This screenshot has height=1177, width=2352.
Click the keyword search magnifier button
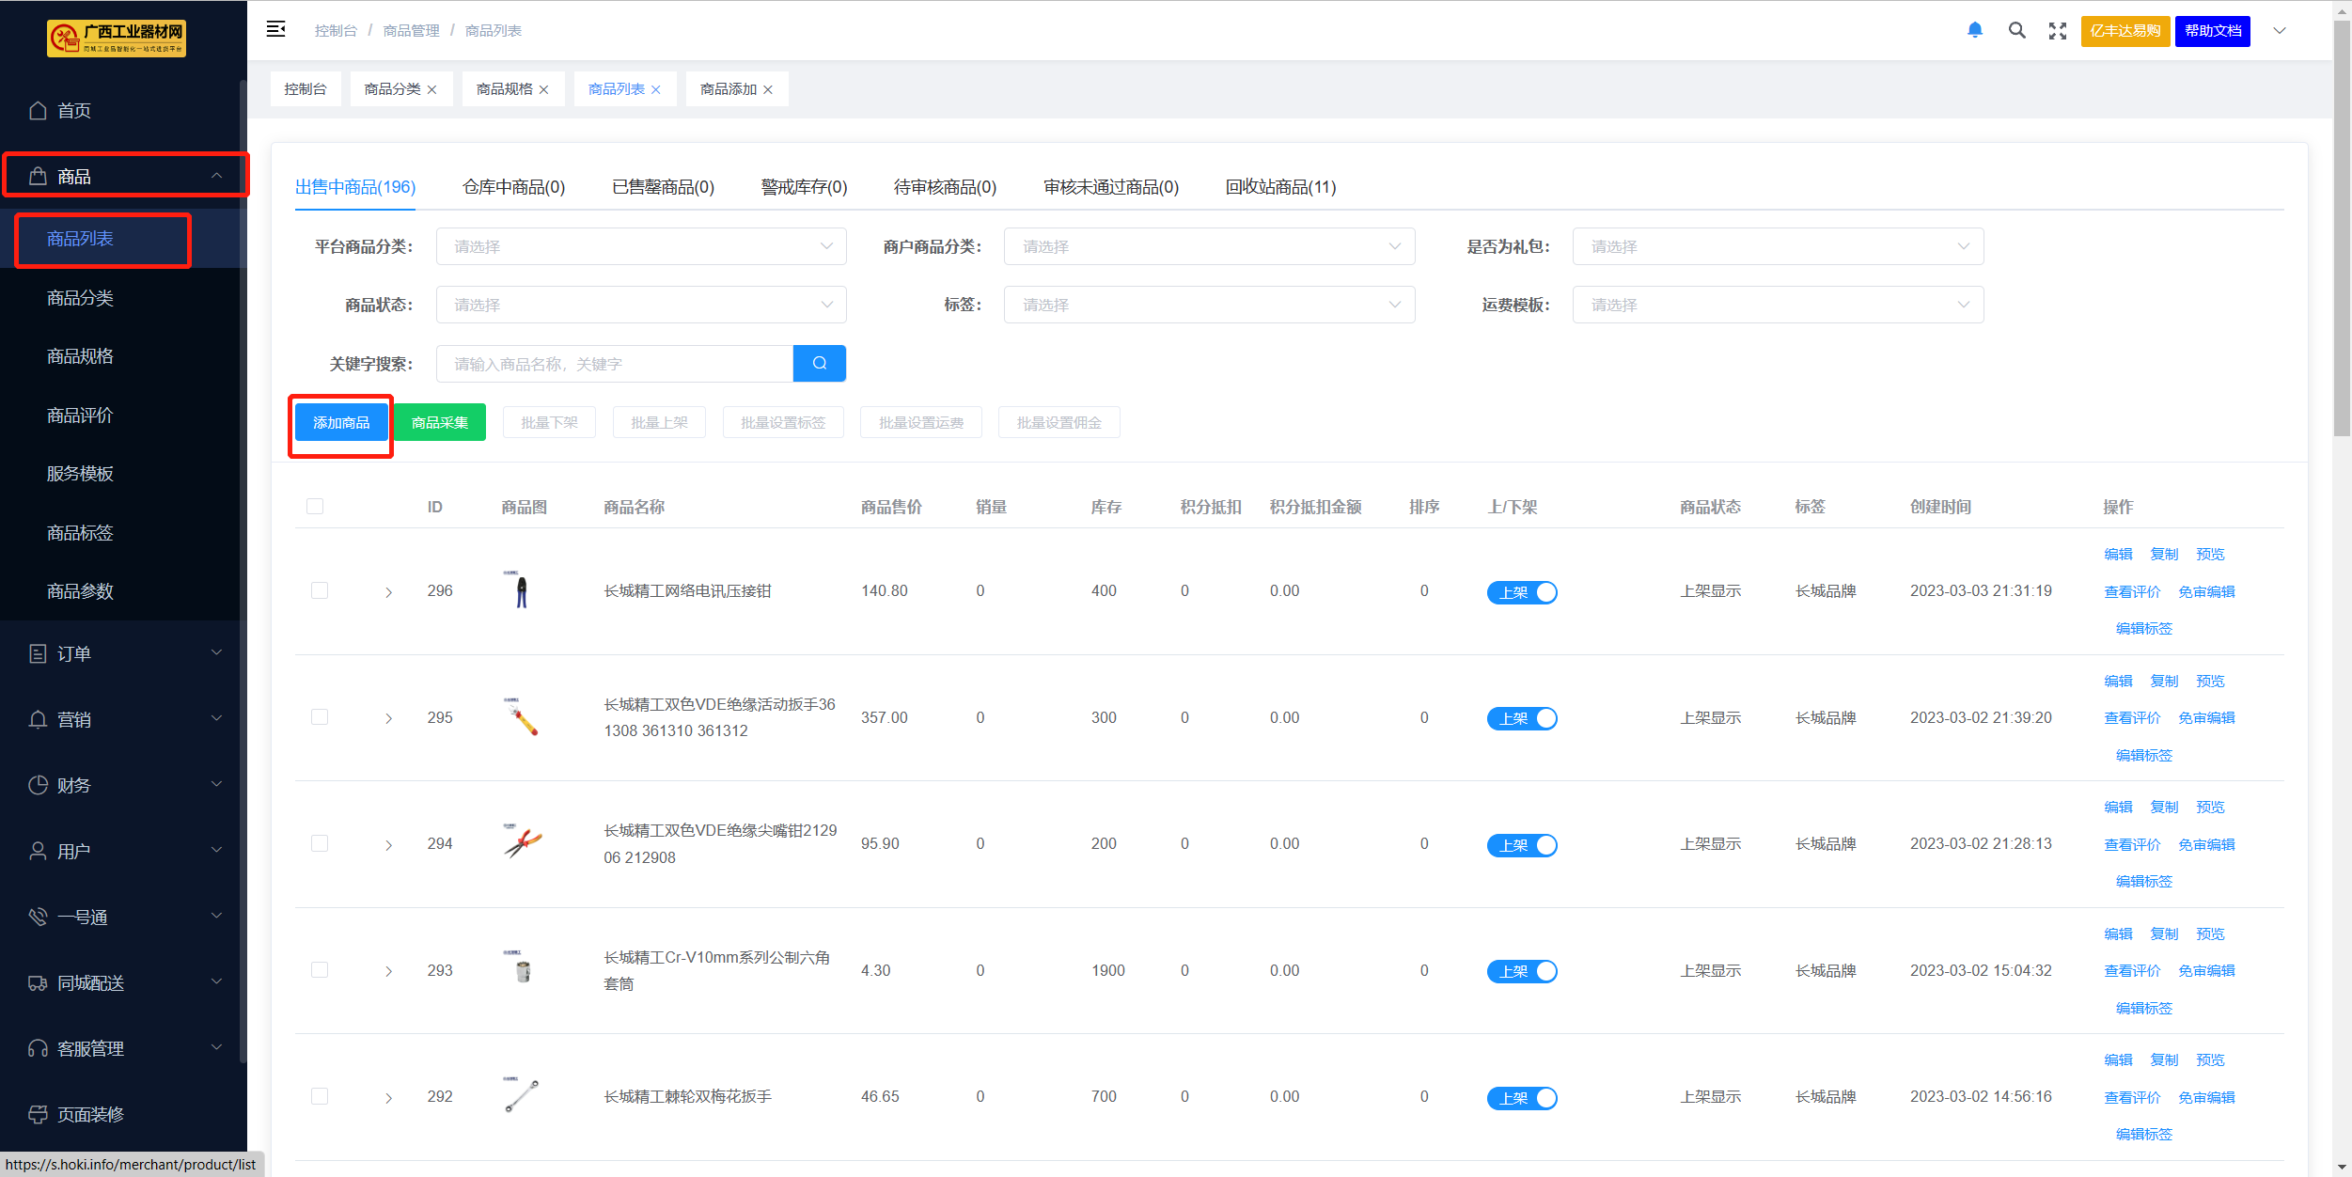coord(819,364)
